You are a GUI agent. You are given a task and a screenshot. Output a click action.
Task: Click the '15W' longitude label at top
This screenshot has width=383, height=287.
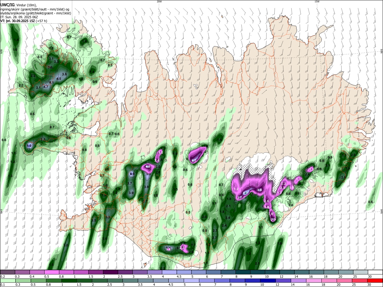[317, 1]
